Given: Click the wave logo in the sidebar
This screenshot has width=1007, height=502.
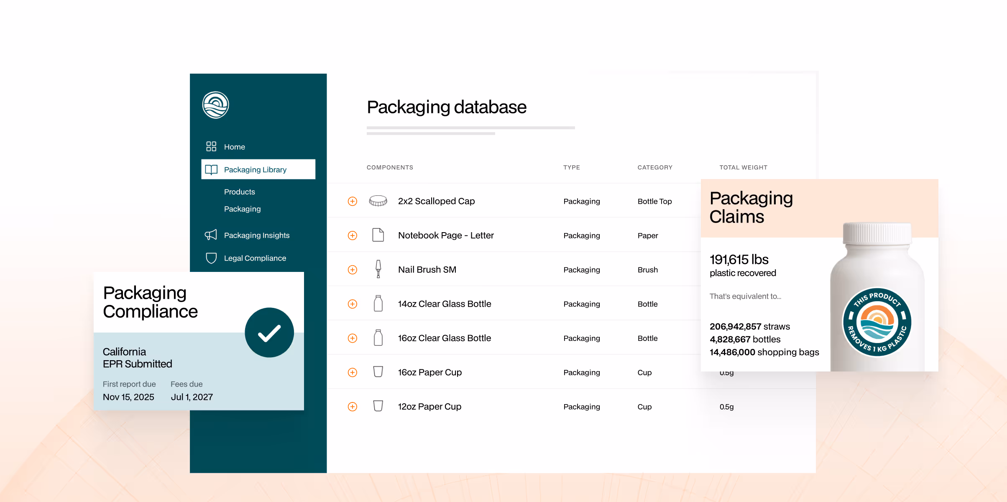Looking at the screenshot, I should pyautogui.click(x=215, y=105).
